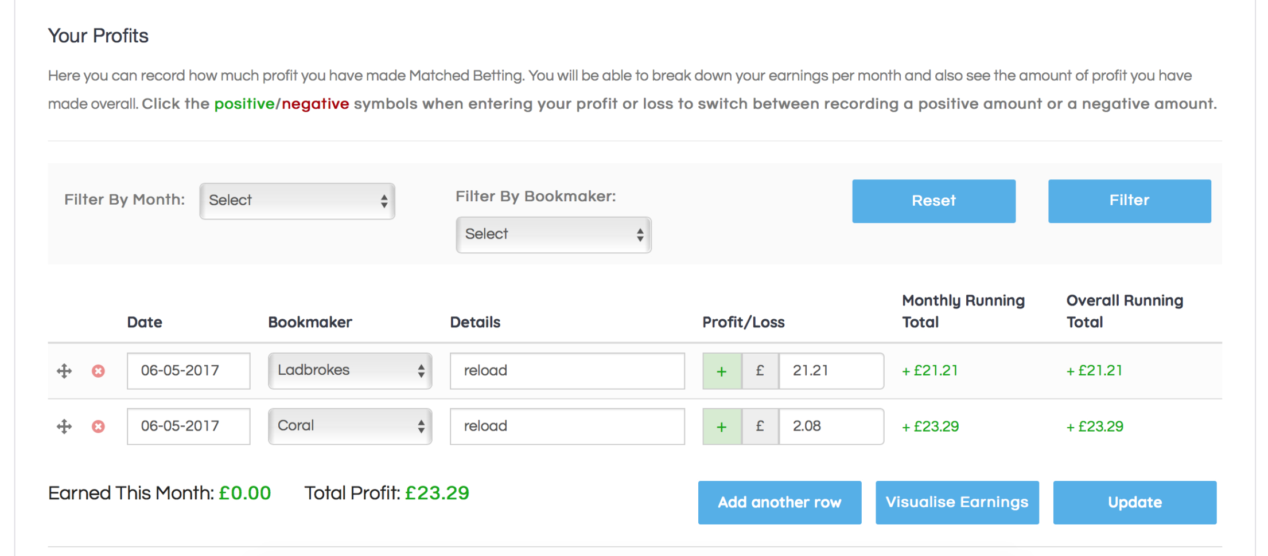This screenshot has height=556, width=1268.
Task: Click the 2.08 amount field
Action: coord(831,426)
